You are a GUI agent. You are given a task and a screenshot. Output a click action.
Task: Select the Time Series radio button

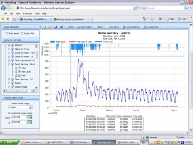click(7, 33)
